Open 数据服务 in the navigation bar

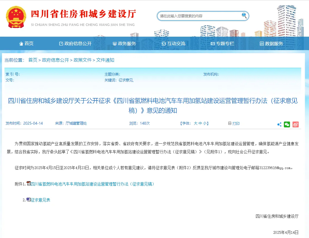click(271, 43)
